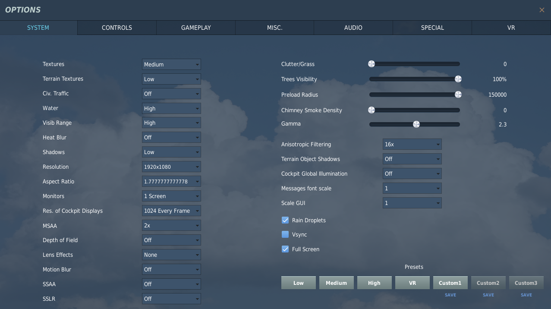Expand the Textures dropdown
Screen dimensions: 551x309
point(171,64)
